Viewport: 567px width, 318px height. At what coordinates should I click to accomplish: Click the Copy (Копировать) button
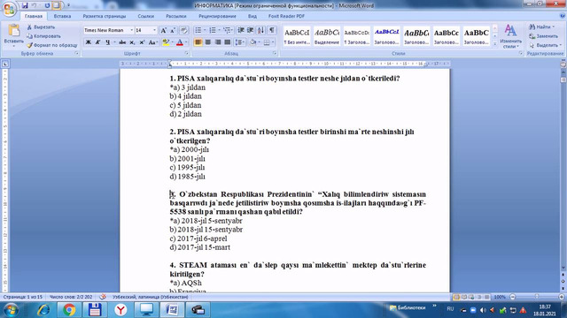click(43, 36)
